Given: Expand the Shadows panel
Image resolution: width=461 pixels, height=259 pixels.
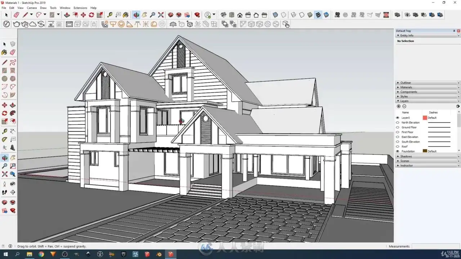Looking at the screenshot, I should tap(398, 156).
